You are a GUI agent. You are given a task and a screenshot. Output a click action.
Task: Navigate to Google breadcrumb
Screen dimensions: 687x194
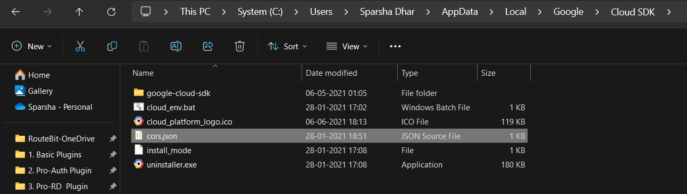click(568, 11)
